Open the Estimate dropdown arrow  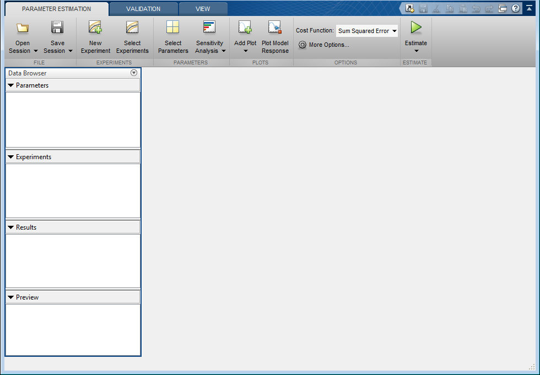[417, 51]
